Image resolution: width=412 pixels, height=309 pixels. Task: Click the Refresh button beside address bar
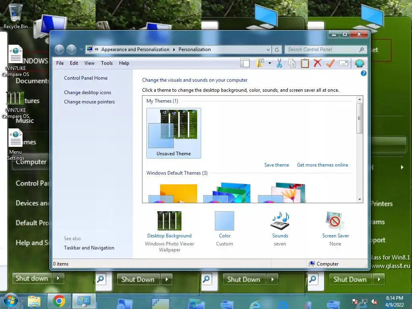[x=277, y=49]
